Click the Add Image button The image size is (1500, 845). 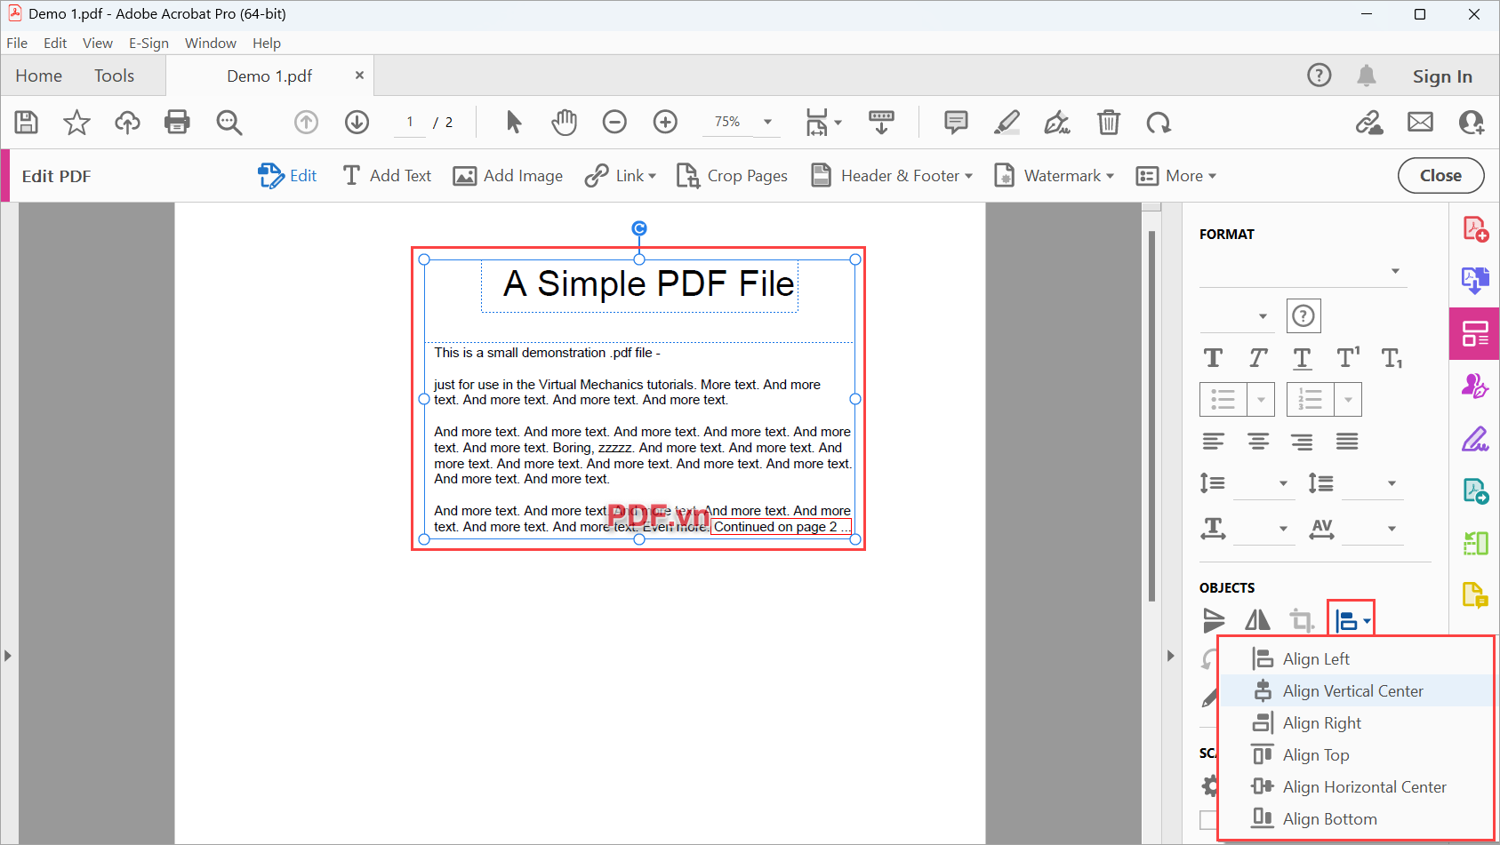(x=508, y=176)
